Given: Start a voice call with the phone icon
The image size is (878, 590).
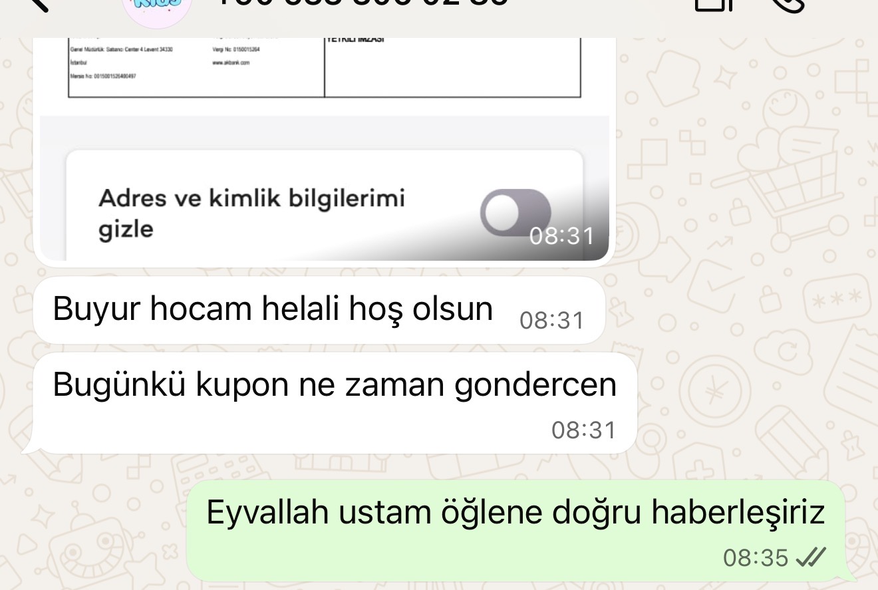Looking at the screenshot, I should tap(787, 5).
